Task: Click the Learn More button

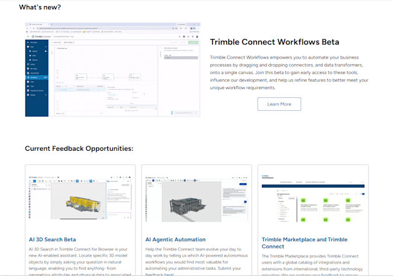Action: [279, 104]
